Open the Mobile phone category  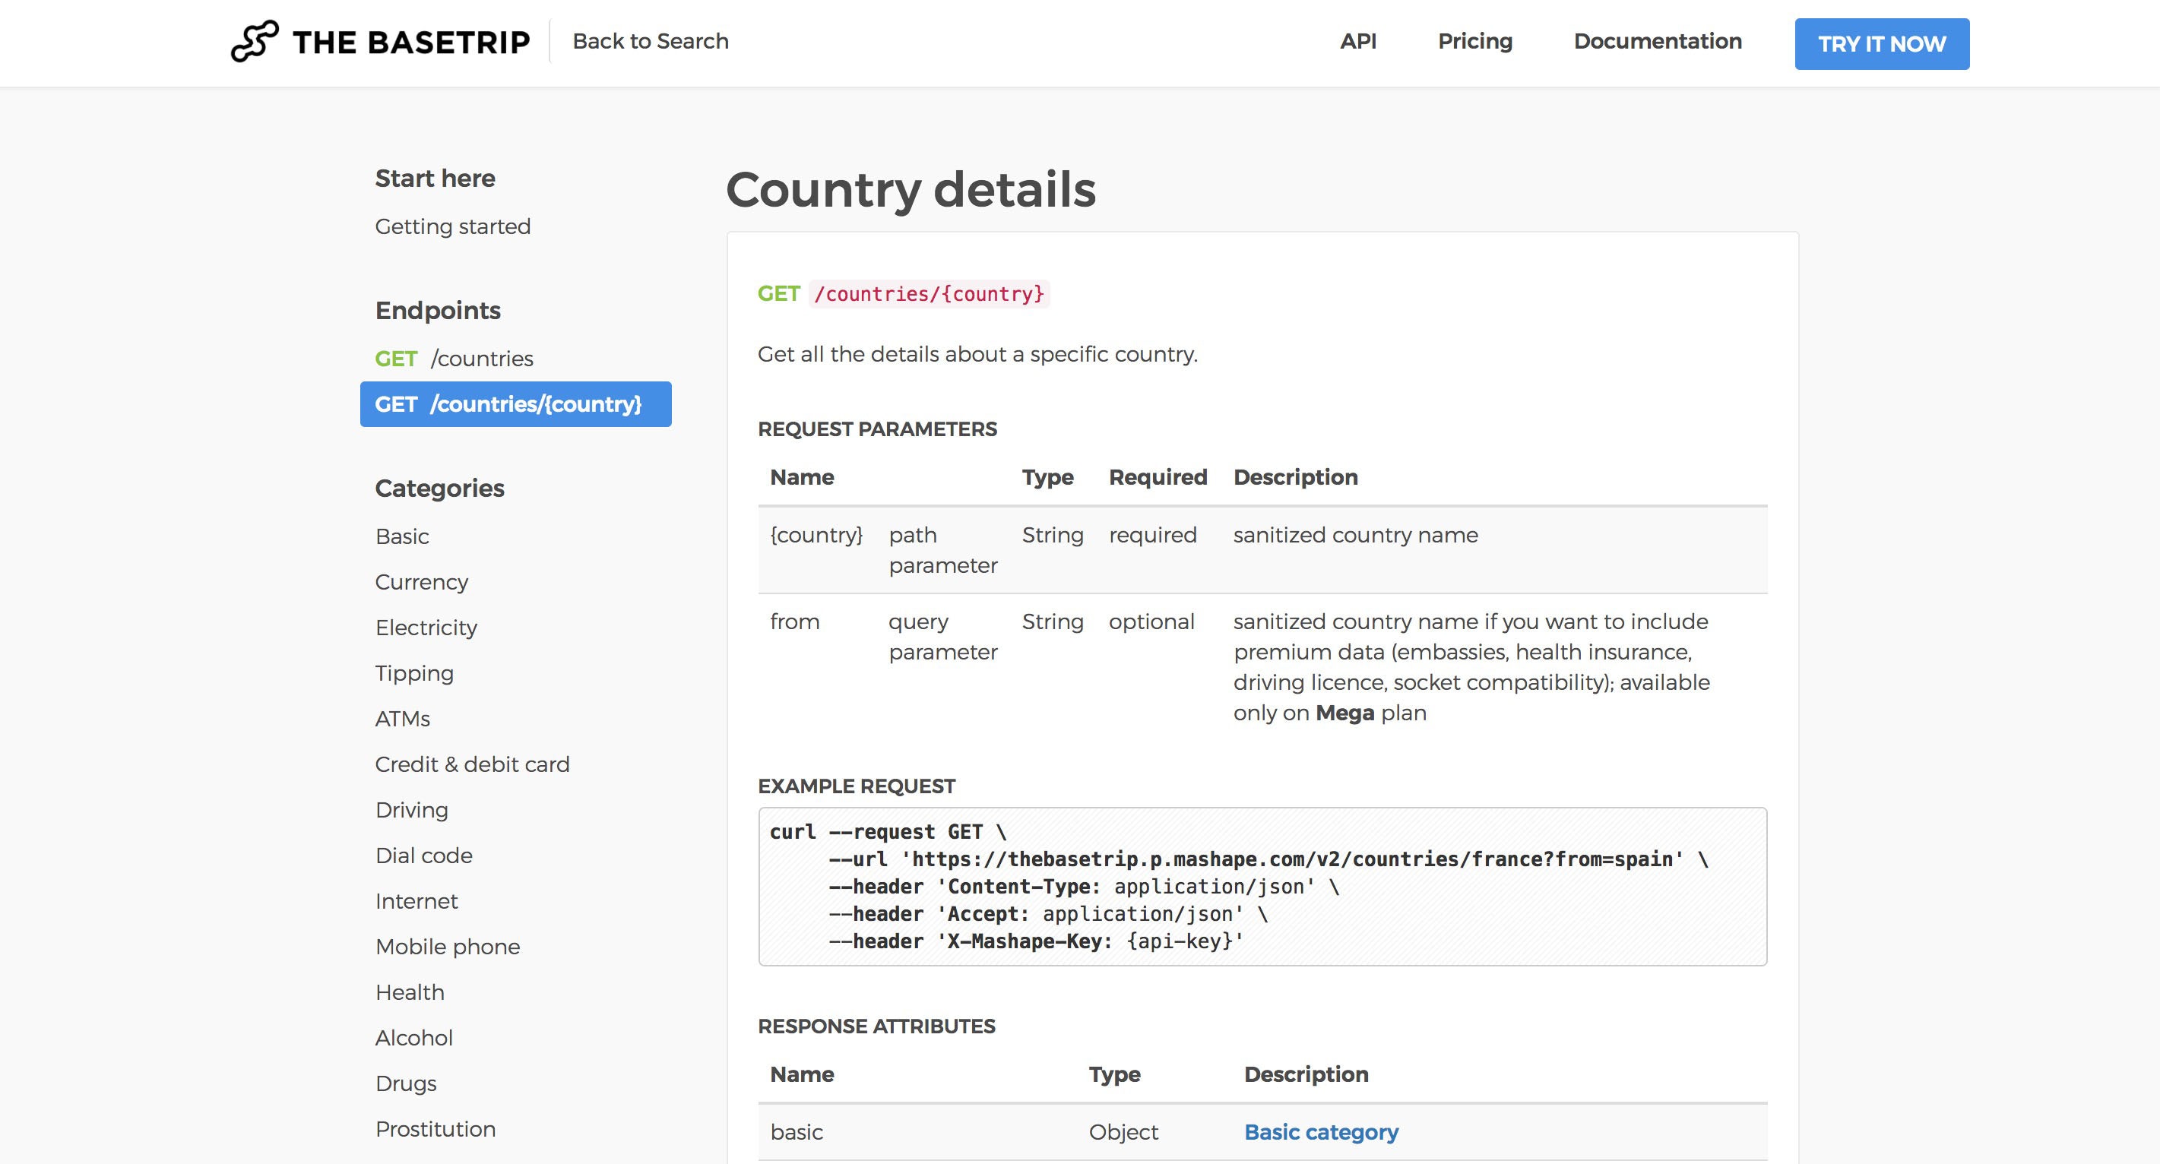(447, 947)
